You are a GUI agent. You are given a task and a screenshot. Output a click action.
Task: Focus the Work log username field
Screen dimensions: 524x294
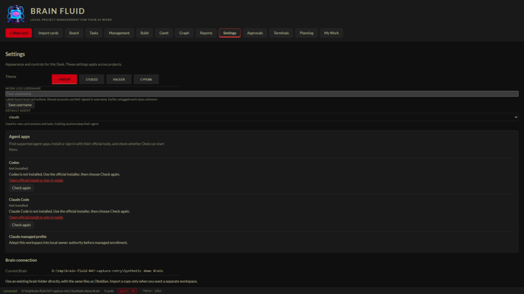tap(261, 94)
